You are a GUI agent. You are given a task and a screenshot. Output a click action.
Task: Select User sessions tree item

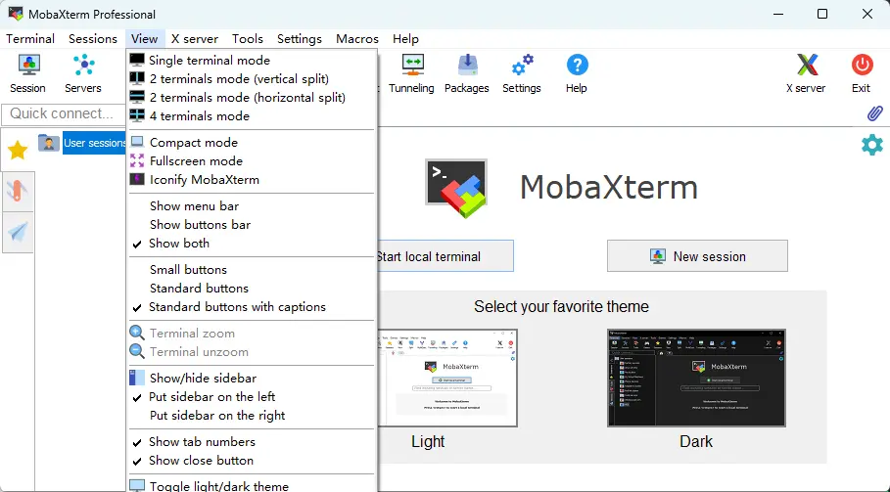coord(94,143)
